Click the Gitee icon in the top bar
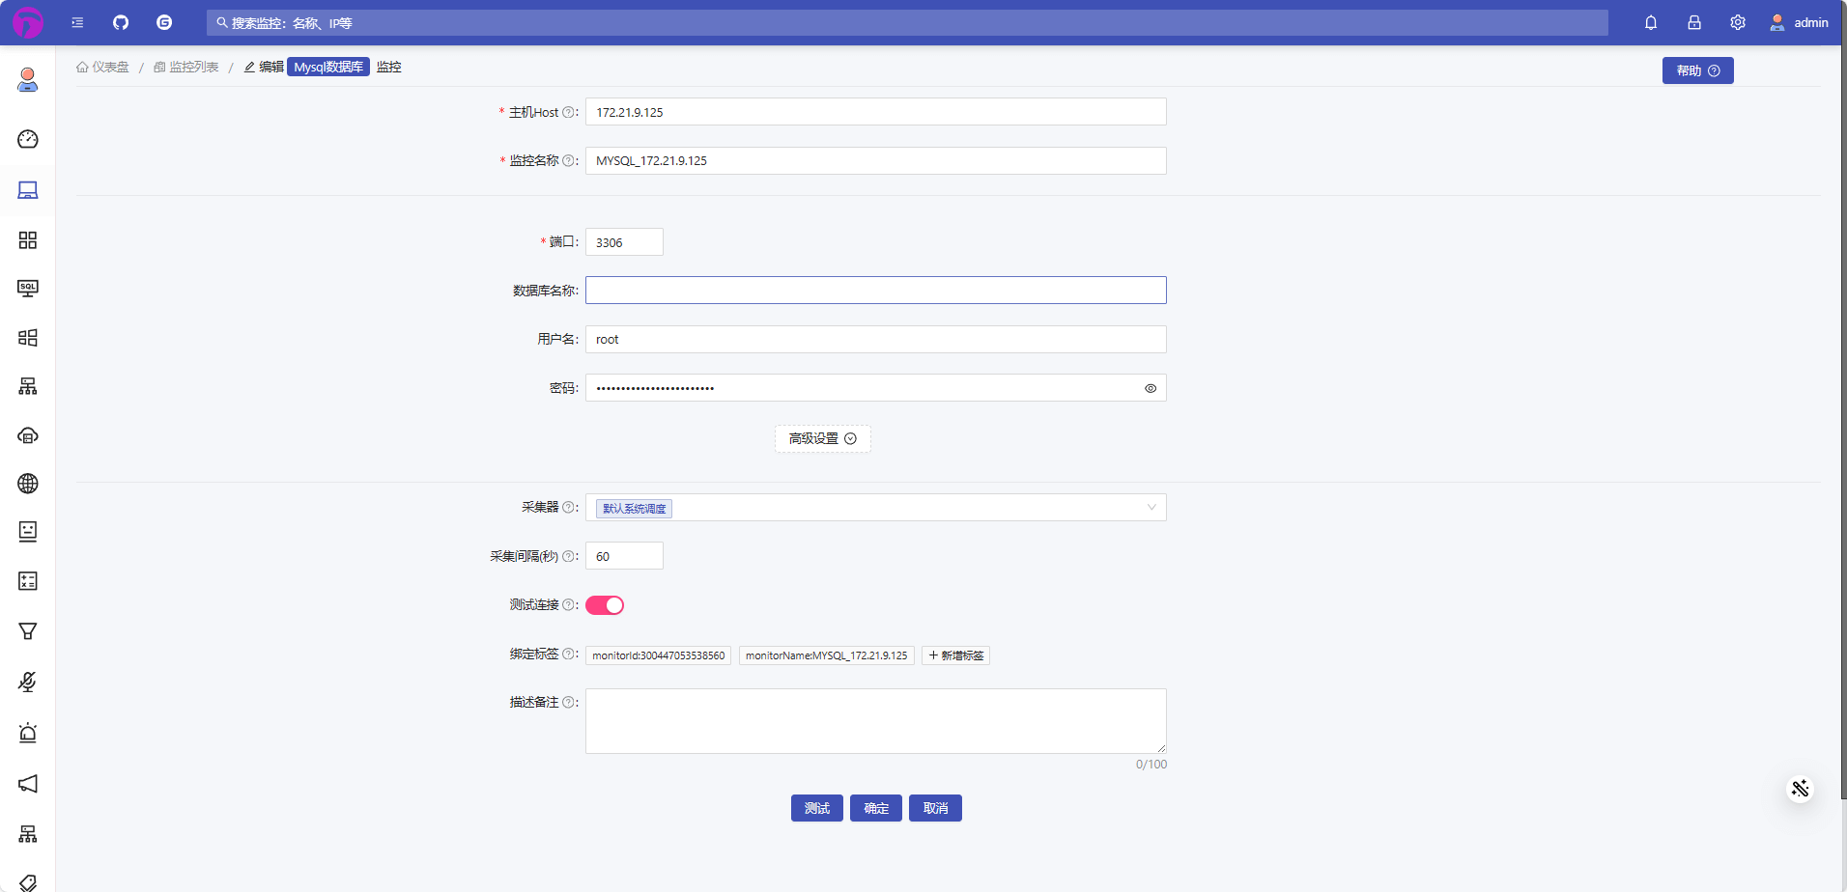The image size is (1847, 892). 163,22
